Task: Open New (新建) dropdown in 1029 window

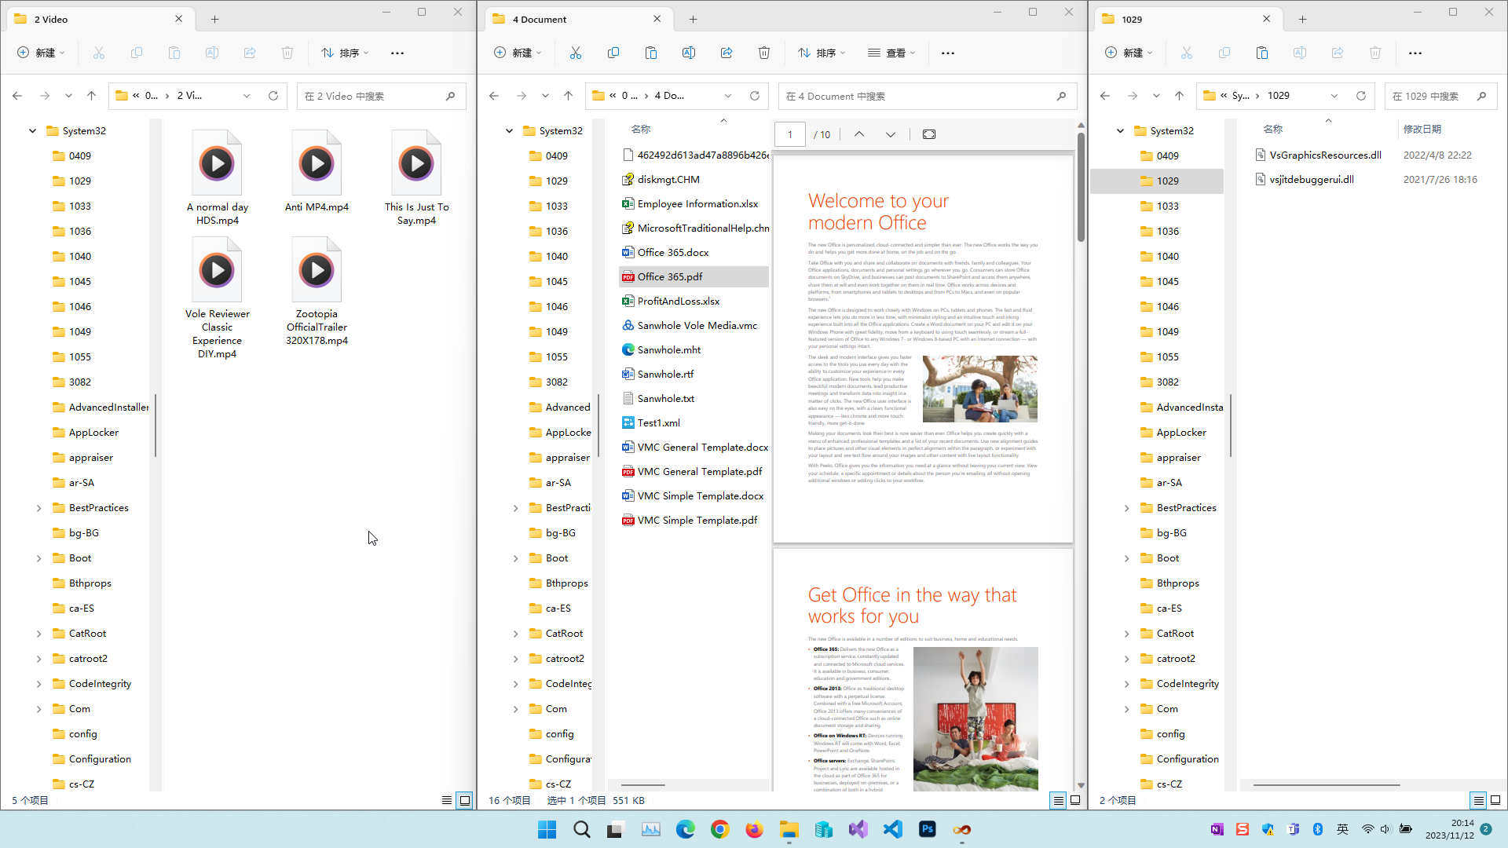Action: point(1129,53)
